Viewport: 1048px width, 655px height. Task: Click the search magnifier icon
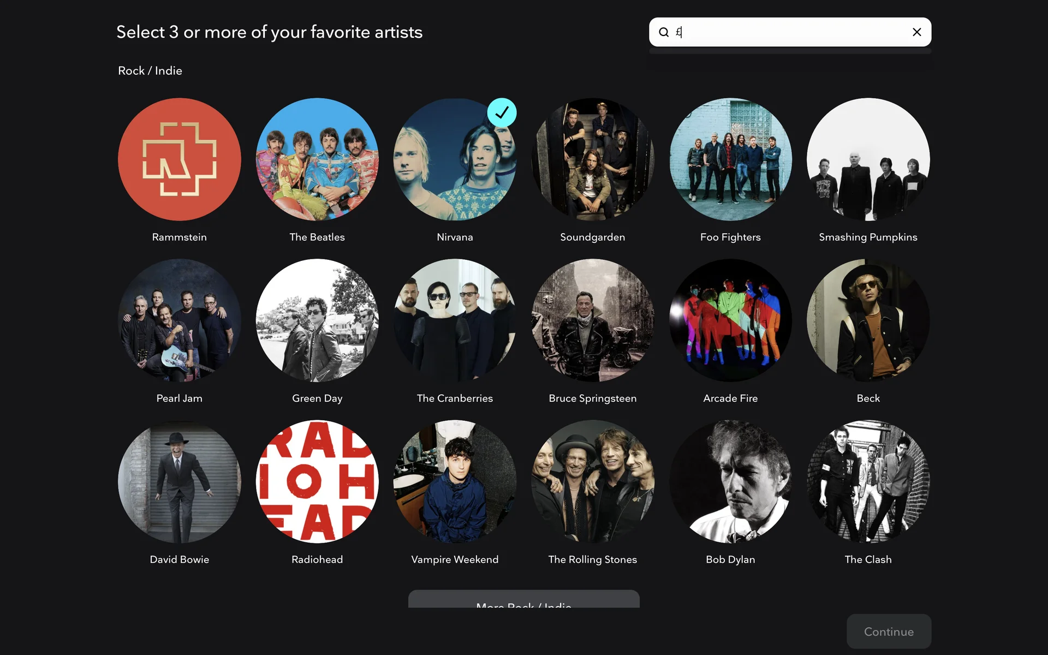[664, 32]
